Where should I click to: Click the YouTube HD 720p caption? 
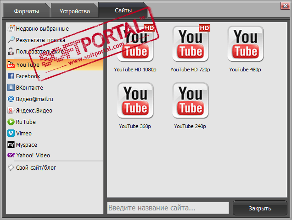(x=190, y=70)
